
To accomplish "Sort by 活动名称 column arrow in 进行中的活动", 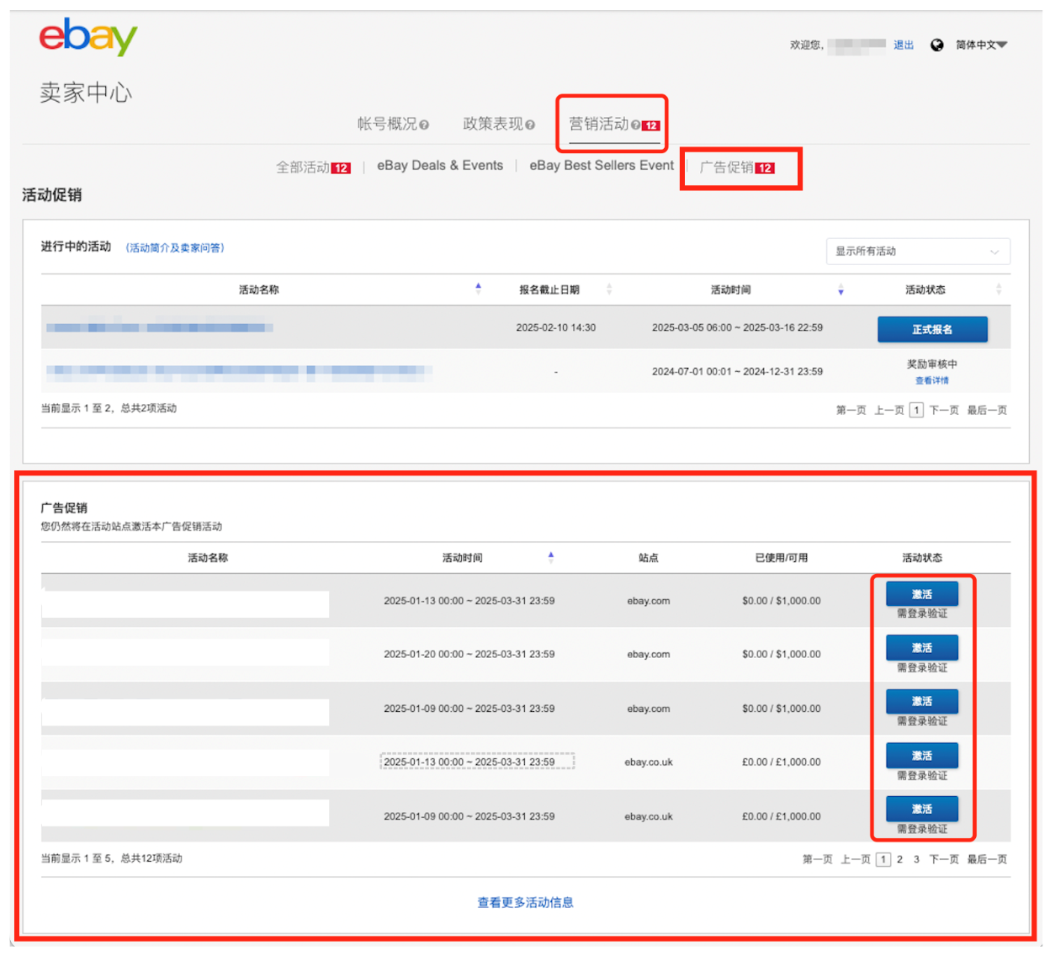I will point(478,289).
